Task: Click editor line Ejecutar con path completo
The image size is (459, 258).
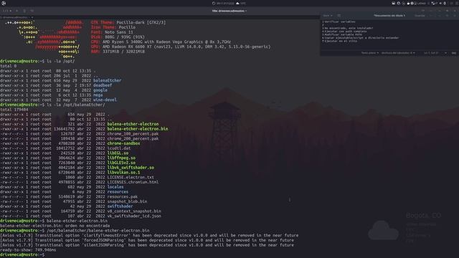Action: [346, 32]
